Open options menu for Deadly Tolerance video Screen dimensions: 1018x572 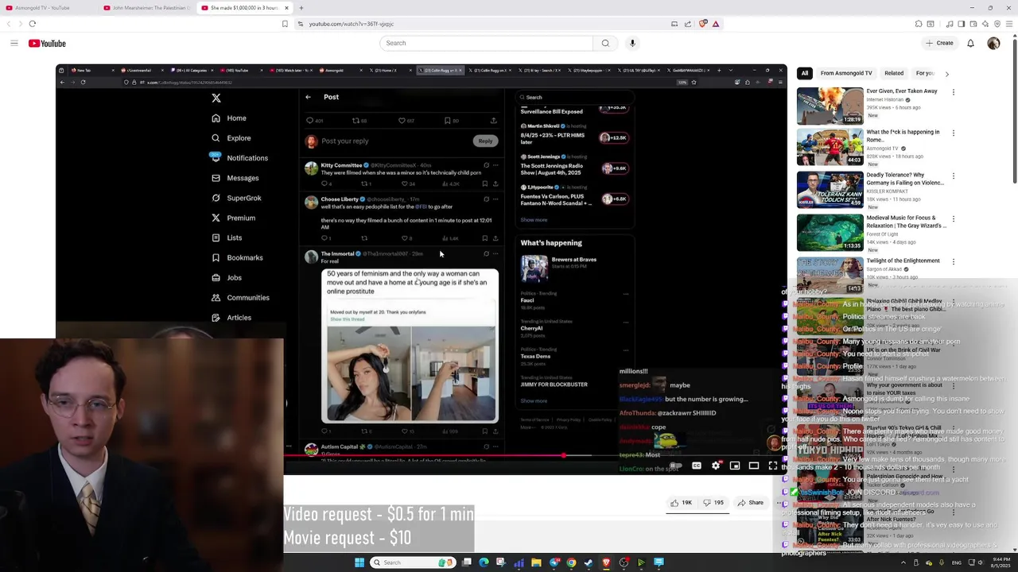(x=953, y=176)
